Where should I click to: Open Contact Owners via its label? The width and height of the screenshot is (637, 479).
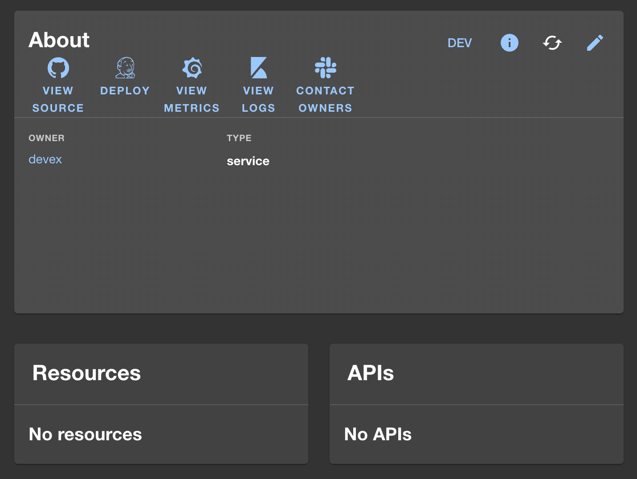coord(325,99)
